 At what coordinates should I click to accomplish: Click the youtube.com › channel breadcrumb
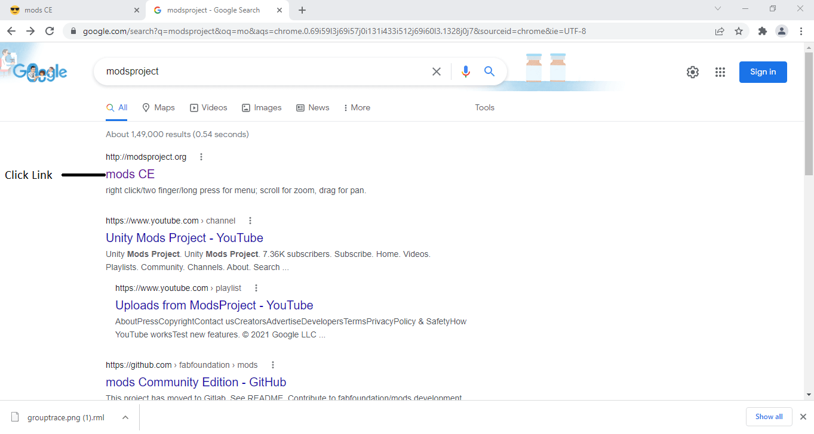[x=170, y=221]
